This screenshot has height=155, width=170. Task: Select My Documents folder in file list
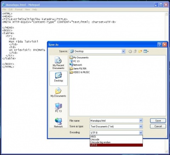(x=79, y=57)
